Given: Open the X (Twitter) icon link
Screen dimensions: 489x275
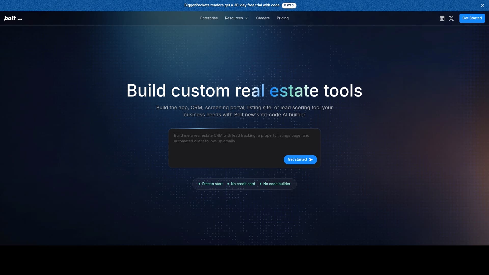Looking at the screenshot, I should (x=451, y=18).
